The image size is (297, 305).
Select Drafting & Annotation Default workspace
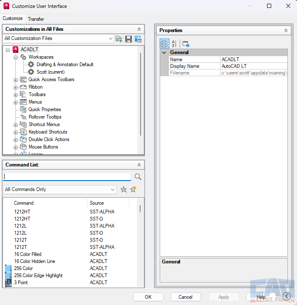click(x=65, y=64)
